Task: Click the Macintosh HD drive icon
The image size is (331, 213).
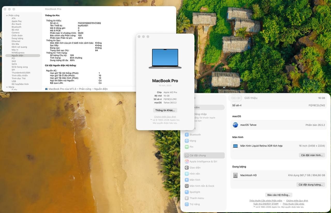Action: (x=235, y=175)
